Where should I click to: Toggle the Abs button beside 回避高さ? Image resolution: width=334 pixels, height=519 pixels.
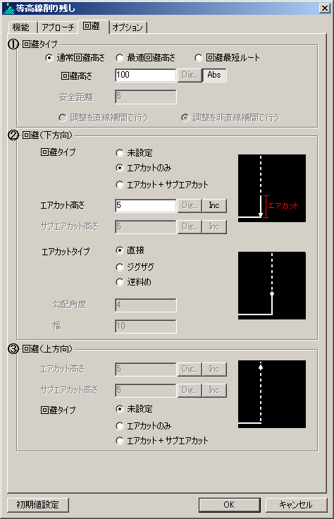[214, 75]
